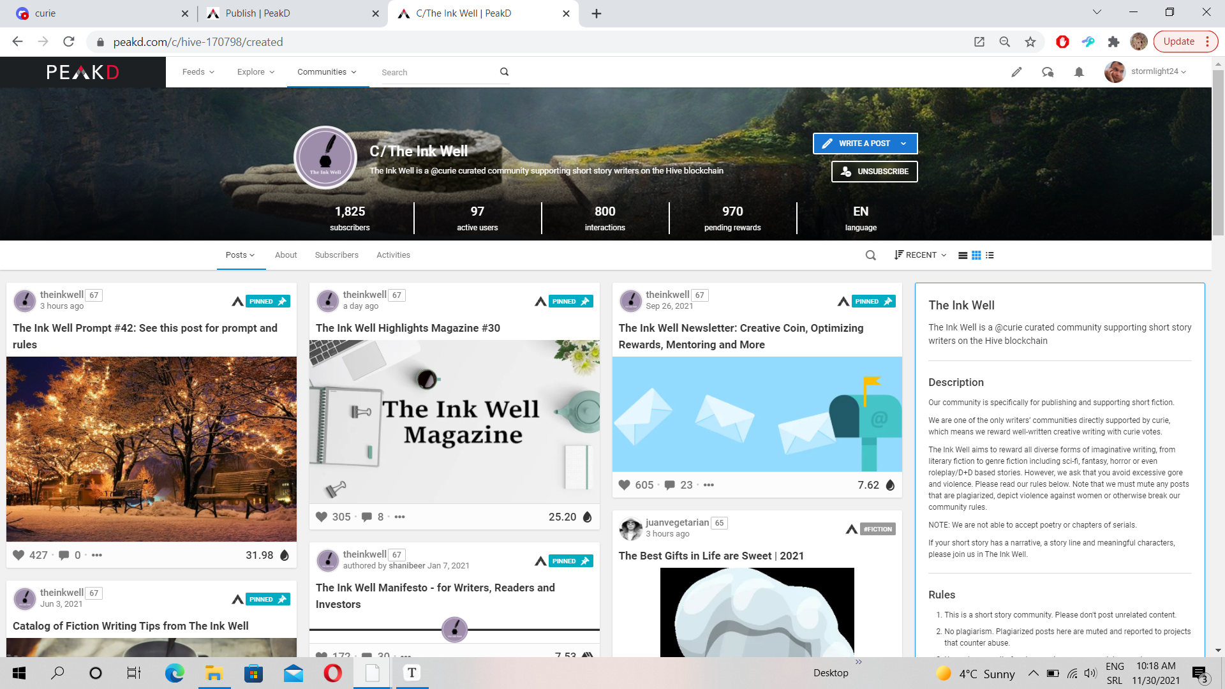Expand the Feeds dropdown menu
The height and width of the screenshot is (689, 1225).
coord(198,72)
